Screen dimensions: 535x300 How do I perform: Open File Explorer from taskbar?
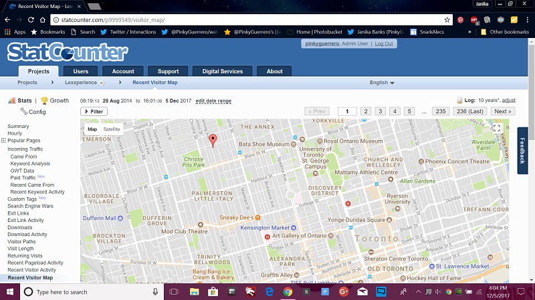point(194,291)
